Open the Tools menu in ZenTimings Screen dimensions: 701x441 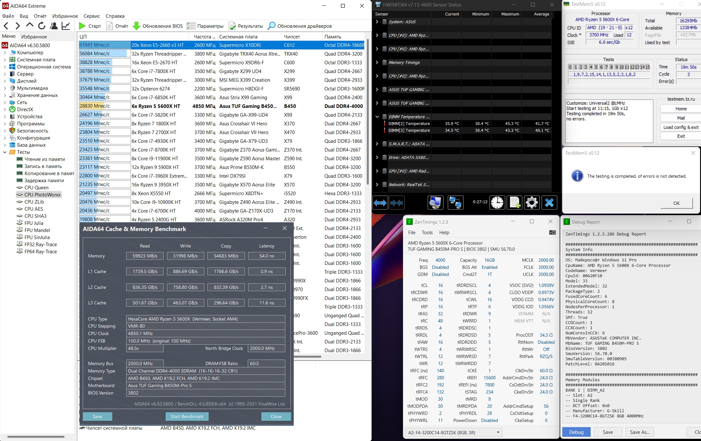pos(427,233)
